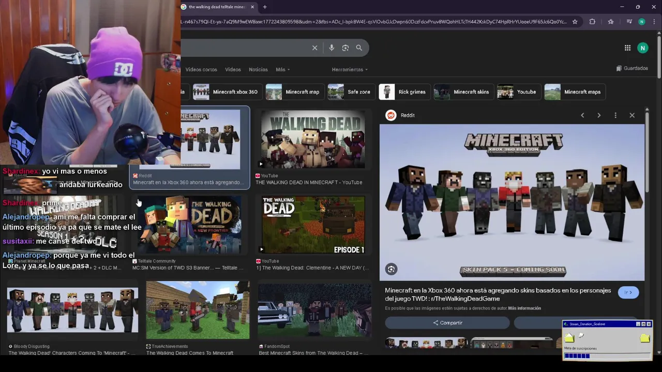
Task: Open the A New Frontier Telltale Community thumbnail
Action: (x=189, y=225)
